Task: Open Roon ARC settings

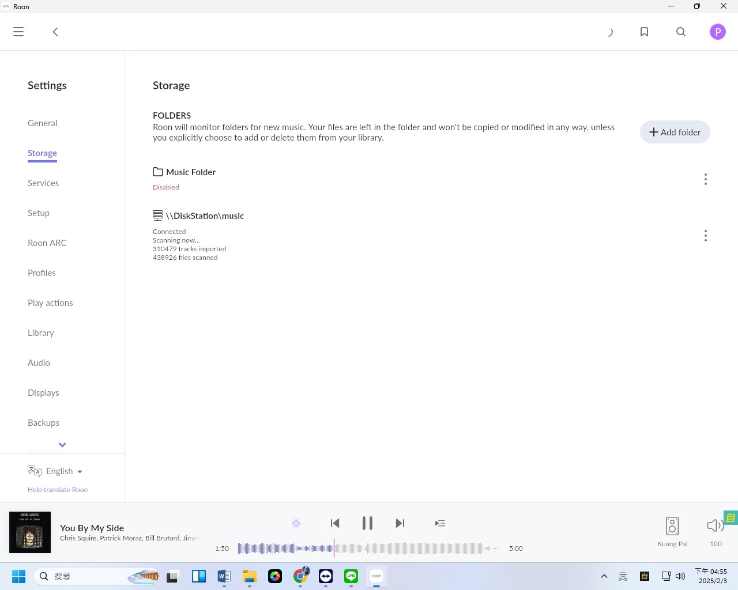Action: pyautogui.click(x=47, y=243)
